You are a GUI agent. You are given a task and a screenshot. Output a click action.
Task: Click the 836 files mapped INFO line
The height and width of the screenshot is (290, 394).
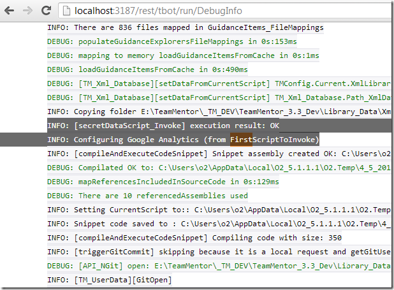185,27
